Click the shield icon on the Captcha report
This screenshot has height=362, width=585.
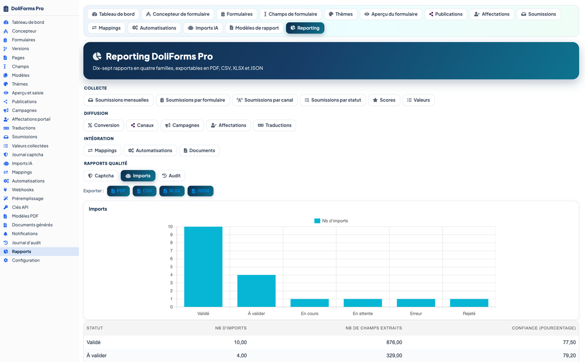click(x=90, y=176)
